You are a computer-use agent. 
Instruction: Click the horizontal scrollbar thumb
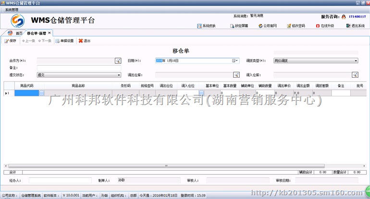[x=166, y=166]
